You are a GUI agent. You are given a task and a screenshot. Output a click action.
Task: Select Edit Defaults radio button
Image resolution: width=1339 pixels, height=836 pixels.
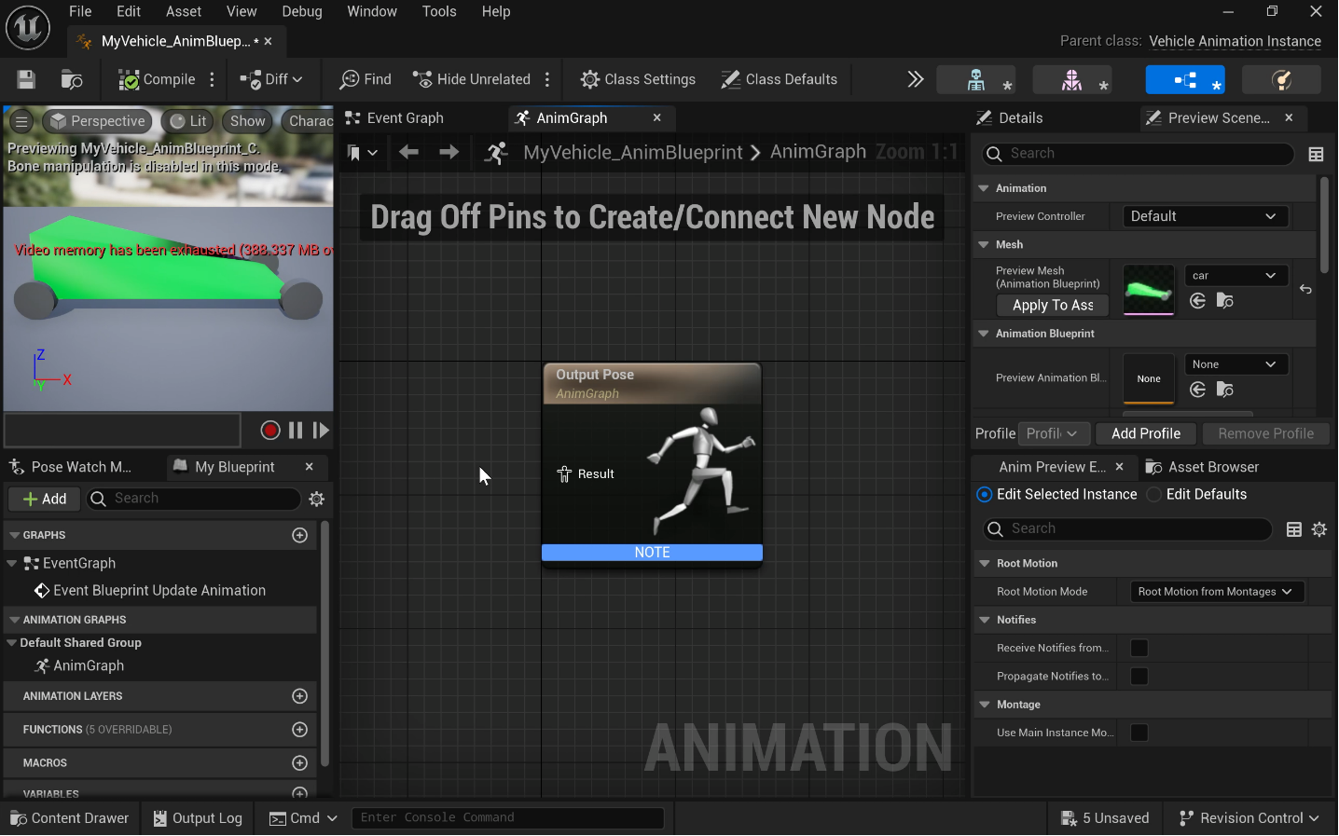[1154, 495]
